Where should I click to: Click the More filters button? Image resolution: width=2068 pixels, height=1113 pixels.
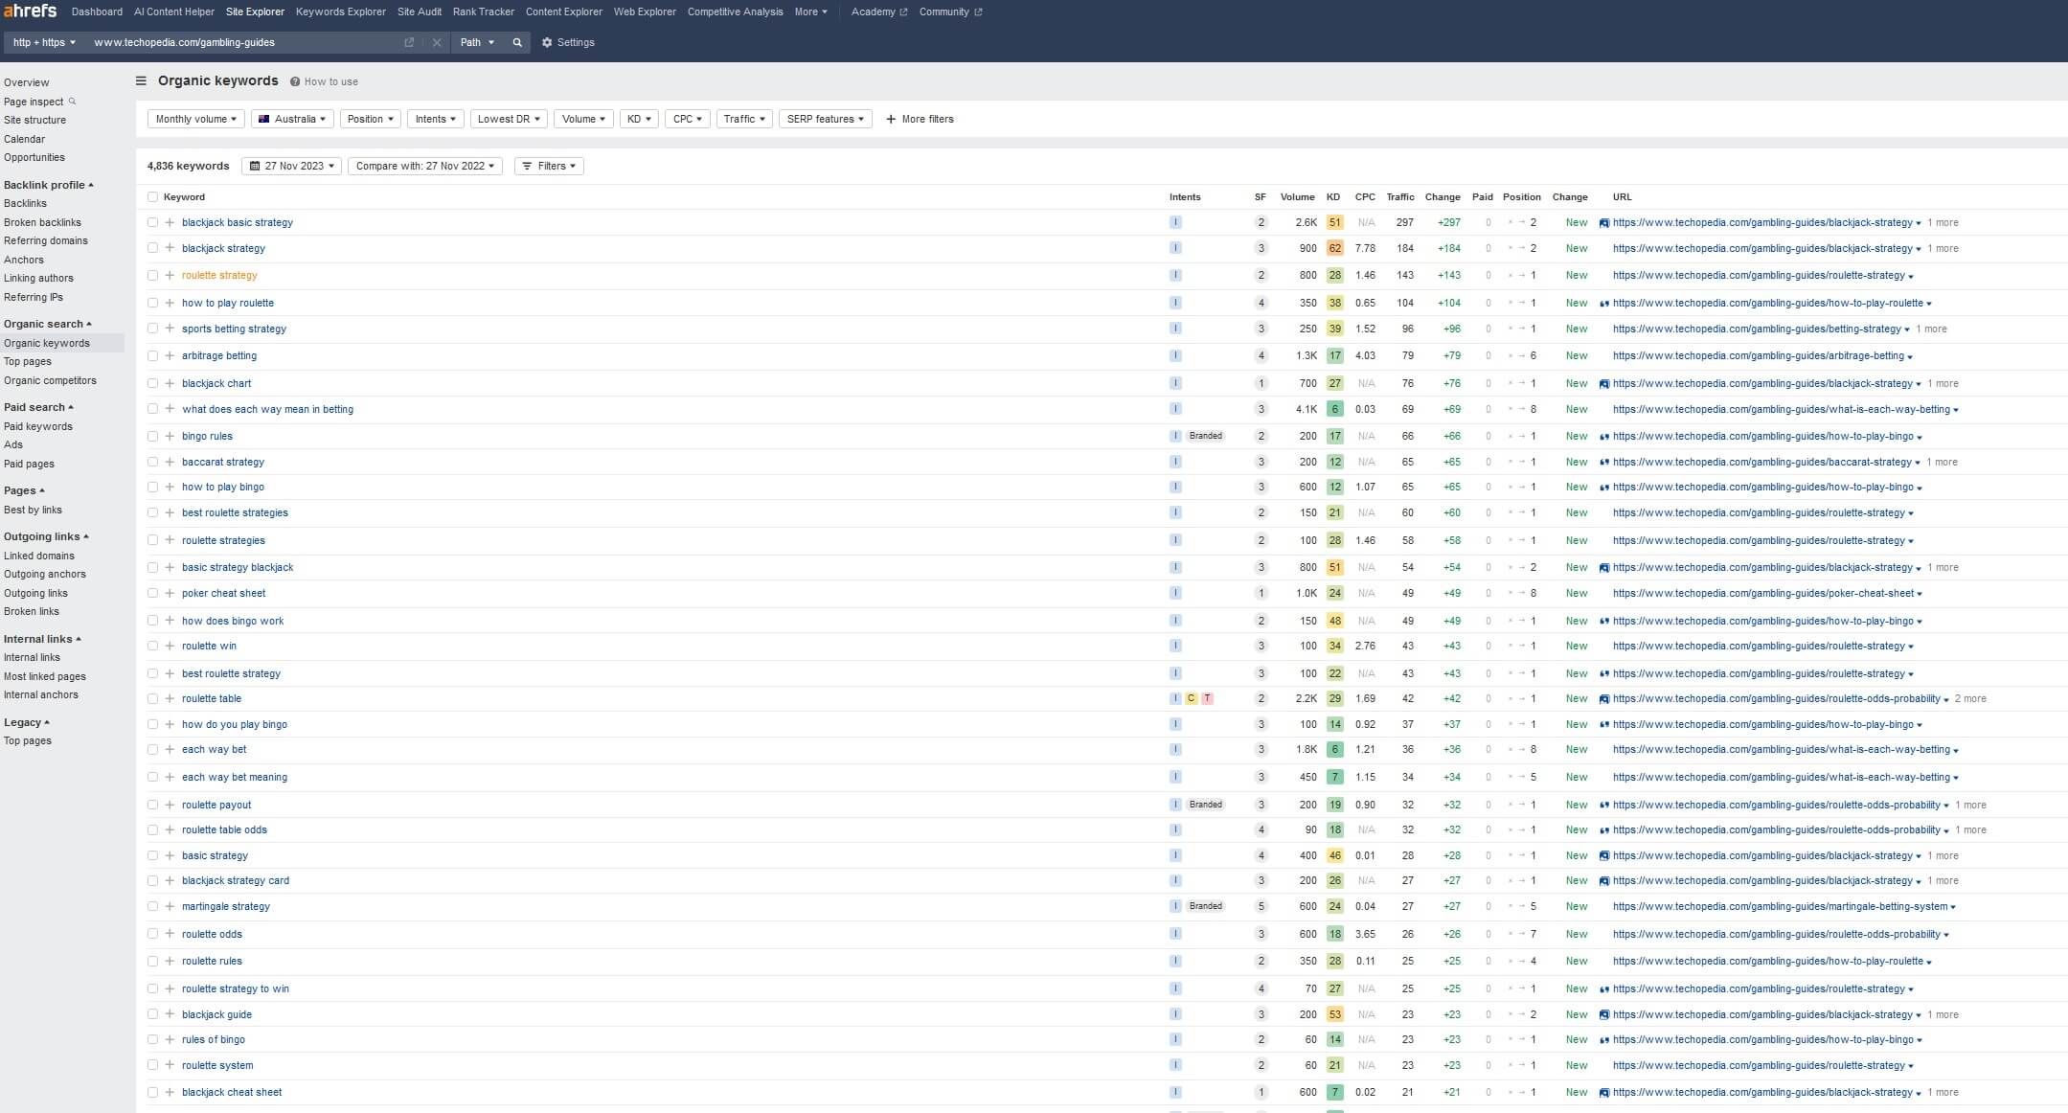point(920,118)
